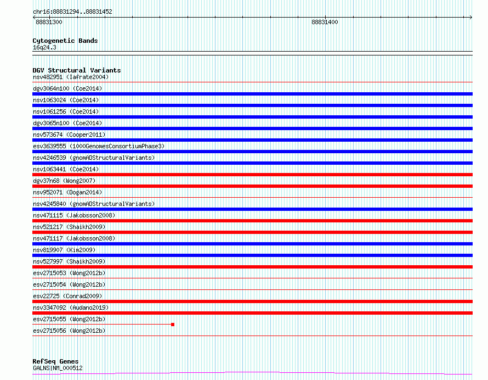Select nsv521217 (Shaikh2009) label
This screenshot has width=488, height=380.
pos(69,227)
